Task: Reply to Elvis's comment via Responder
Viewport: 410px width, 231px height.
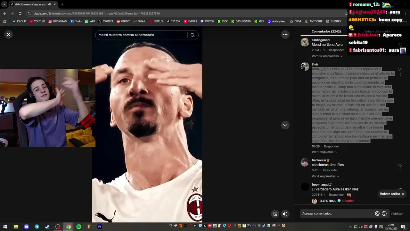Action: point(331,146)
